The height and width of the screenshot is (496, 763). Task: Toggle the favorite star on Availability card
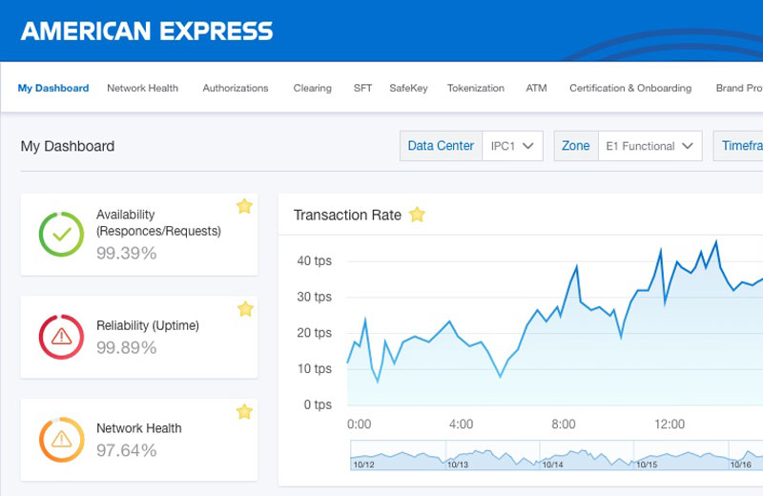pos(244,206)
